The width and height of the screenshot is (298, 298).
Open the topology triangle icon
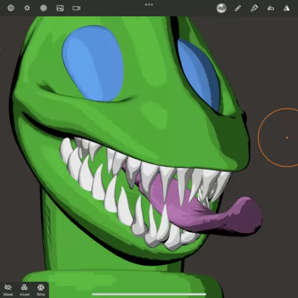click(287, 8)
